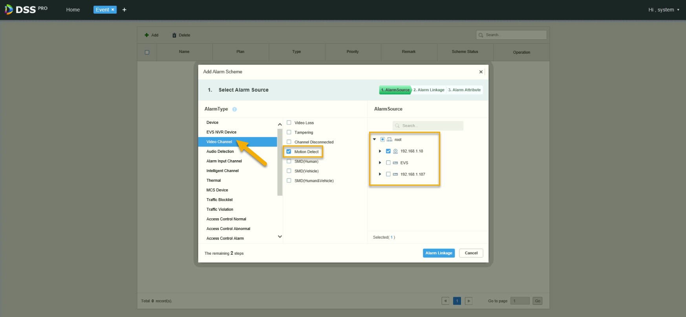Close the Event tab with its x icon
The height and width of the screenshot is (317, 686).
[x=113, y=10]
